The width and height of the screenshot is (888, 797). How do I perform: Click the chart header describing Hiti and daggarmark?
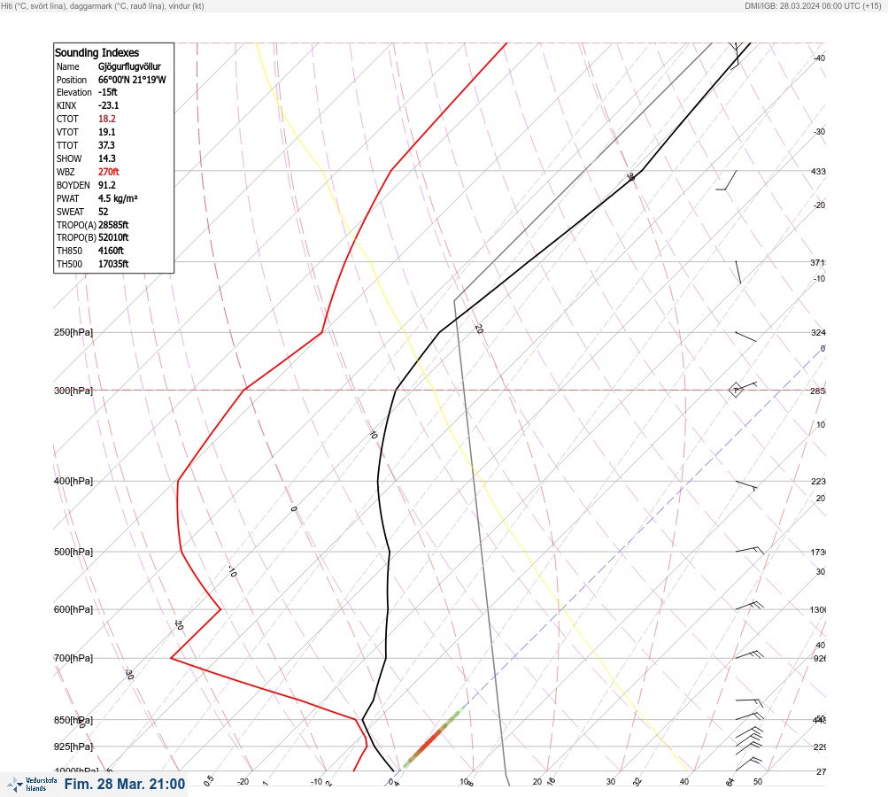click(103, 5)
